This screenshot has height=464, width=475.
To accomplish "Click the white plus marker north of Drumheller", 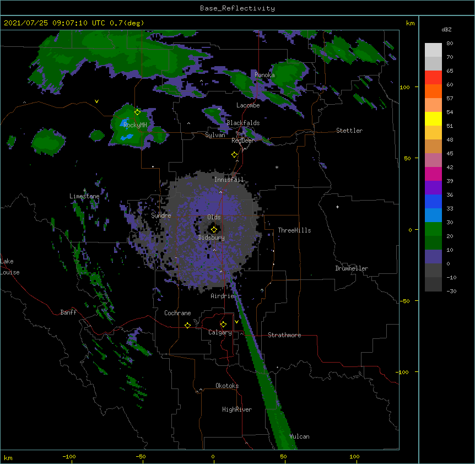I will [337, 207].
